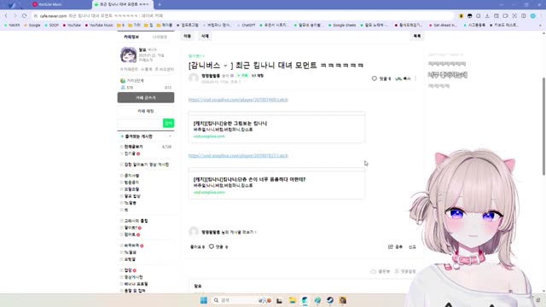This screenshot has width=546, height=307.
Task: Click the author's green 구독 button
Action: click(242, 76)
